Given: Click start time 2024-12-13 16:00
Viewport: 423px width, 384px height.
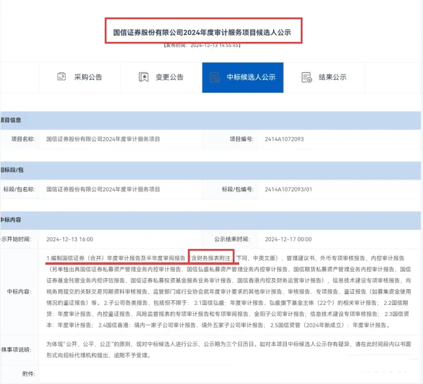Looking at the screenshot, I should coord(70,239).
